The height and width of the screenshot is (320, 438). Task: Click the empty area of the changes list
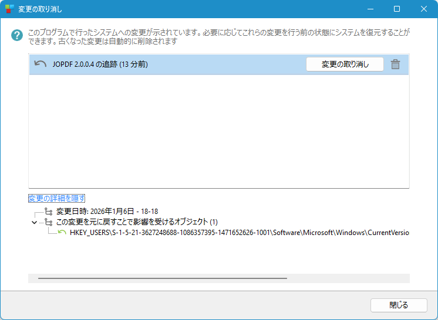pos(218,132)
